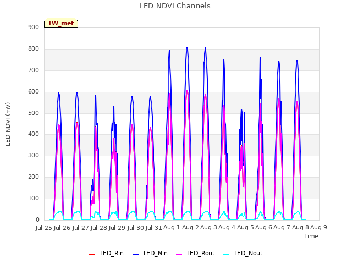Viewport: 352px width, 264px height.
Task: Click the 300 y-axis tick label
Action: pyautogui.click(x=34, y=156)
